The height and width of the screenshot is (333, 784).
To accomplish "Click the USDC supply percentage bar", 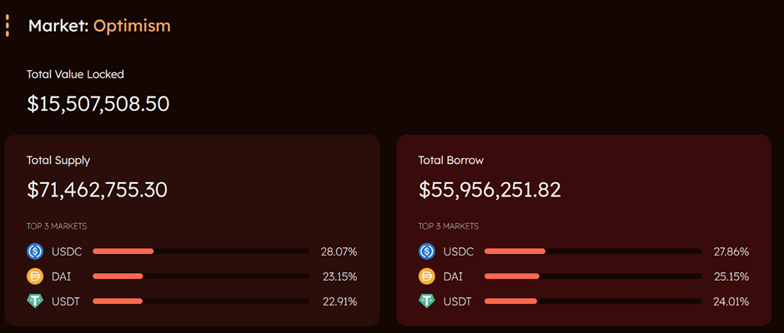I will click(x=201, y=251).
